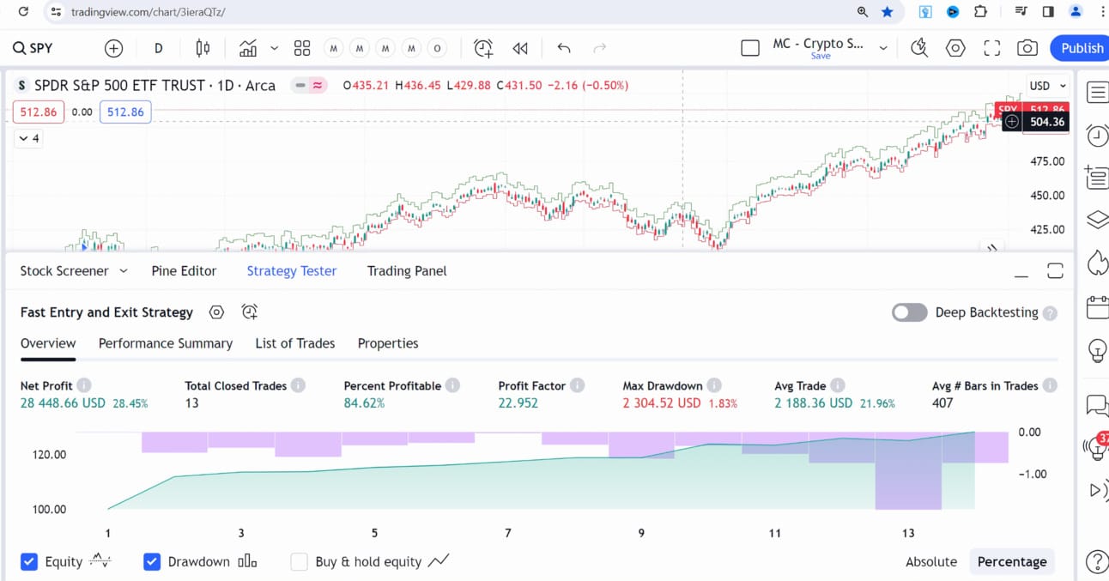Click the blue Publish button

coord(1080,48)
